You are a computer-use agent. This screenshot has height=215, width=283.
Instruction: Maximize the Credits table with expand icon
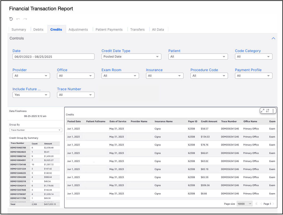tap(263, 111)
